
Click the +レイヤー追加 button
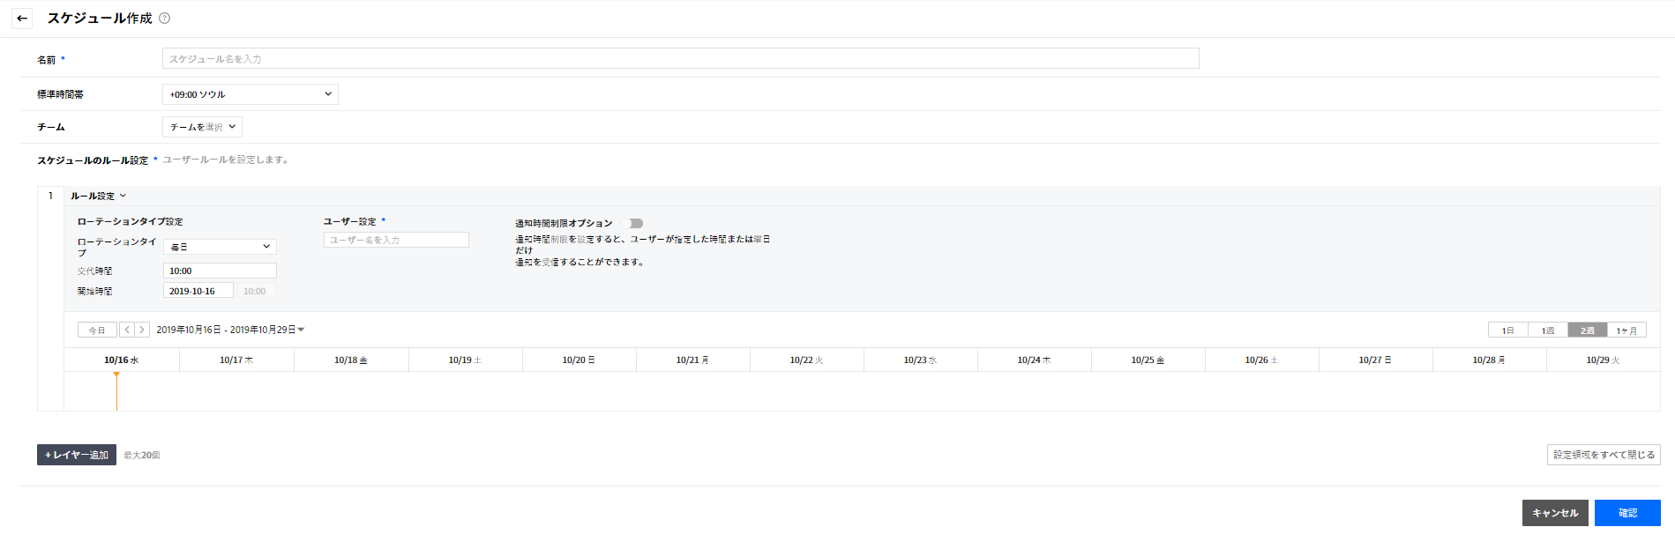77,455
